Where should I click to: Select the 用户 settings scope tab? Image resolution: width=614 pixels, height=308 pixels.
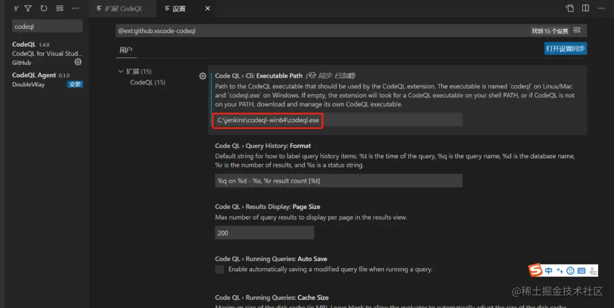pyautogui.click(x=126, y=50)
